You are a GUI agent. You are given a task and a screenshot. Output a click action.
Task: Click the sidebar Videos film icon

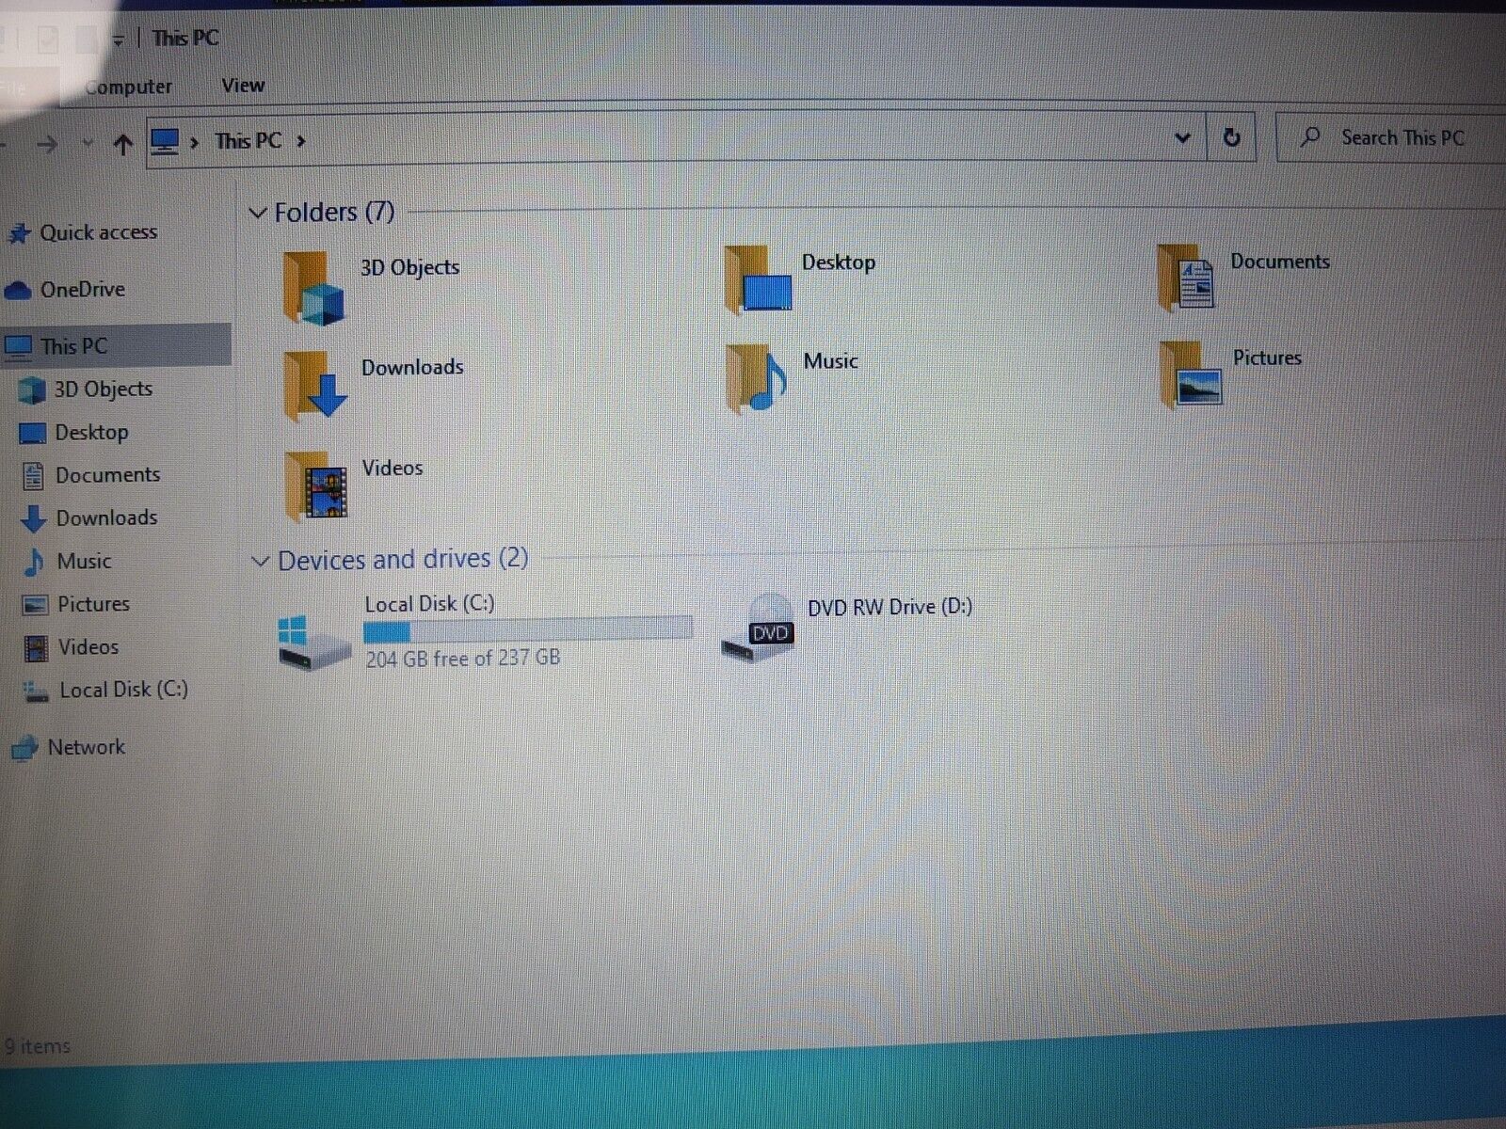click(36, 648)
